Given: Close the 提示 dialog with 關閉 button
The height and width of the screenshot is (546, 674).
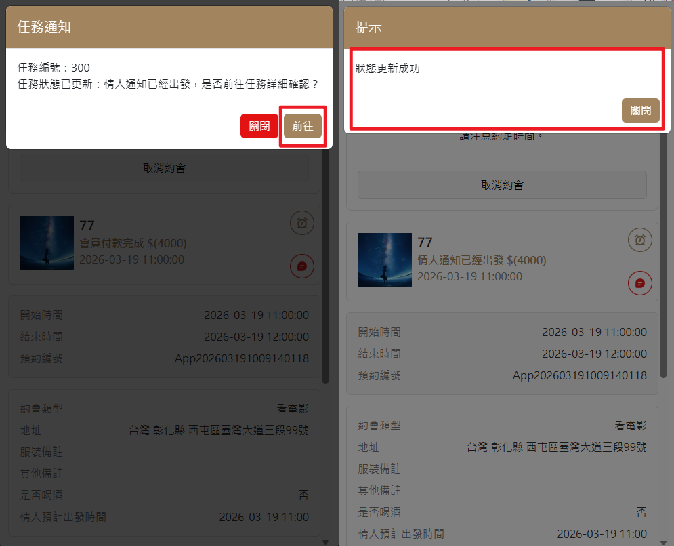Looking at the screenshot, I should [641, 110].
